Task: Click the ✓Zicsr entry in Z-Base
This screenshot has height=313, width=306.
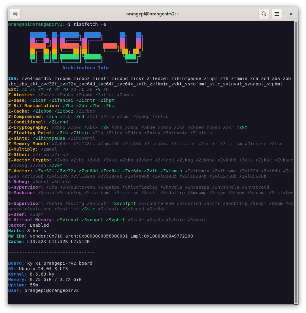Action: 38,100
